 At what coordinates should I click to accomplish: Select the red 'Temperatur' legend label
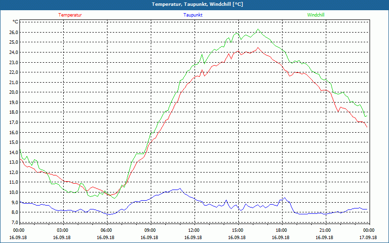tap(70, 15)
